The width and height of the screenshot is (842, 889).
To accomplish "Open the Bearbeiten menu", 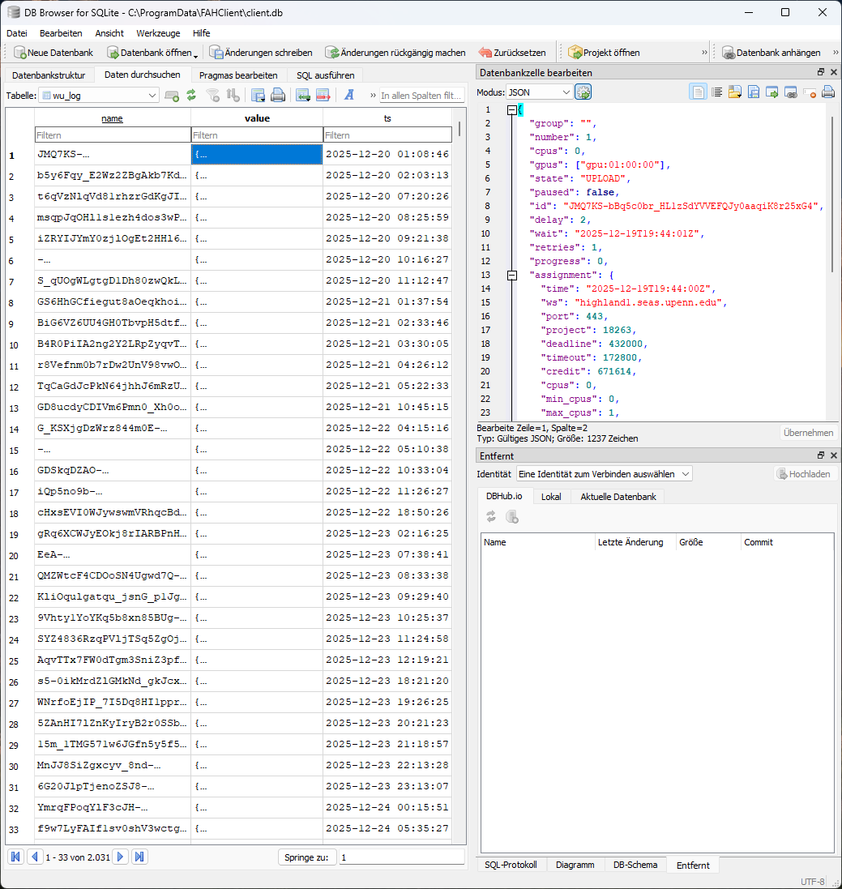I will click(x=61, y=33).
